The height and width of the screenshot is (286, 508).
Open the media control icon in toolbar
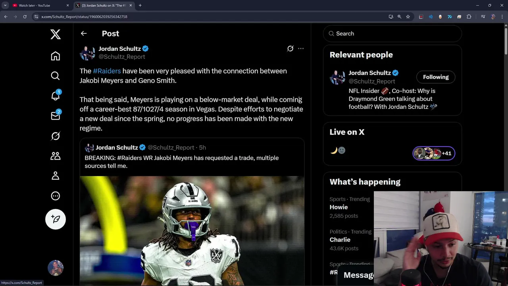tap(483, 17)
